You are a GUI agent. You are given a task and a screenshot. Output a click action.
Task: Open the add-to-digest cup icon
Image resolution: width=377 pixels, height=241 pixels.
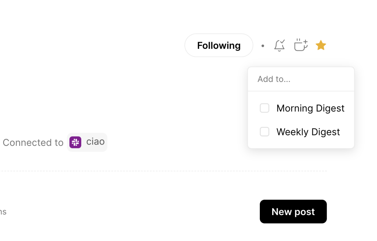point(301,45)
